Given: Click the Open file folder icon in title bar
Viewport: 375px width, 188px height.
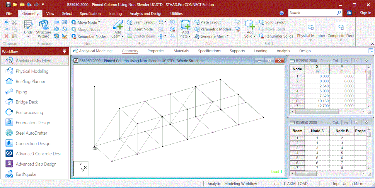Looking at the screenshot, I should [x=15, y=4].
